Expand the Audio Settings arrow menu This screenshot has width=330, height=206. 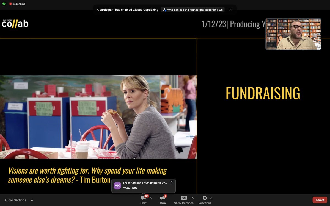coord(32,200)
